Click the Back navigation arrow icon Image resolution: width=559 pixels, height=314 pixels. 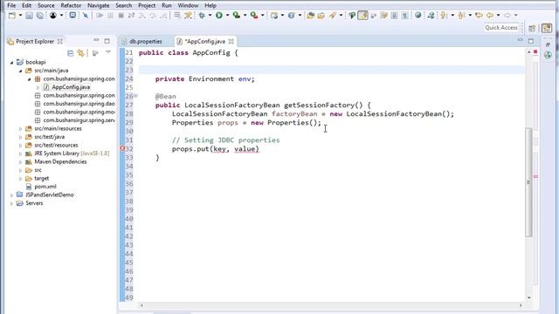click(490, 16)
